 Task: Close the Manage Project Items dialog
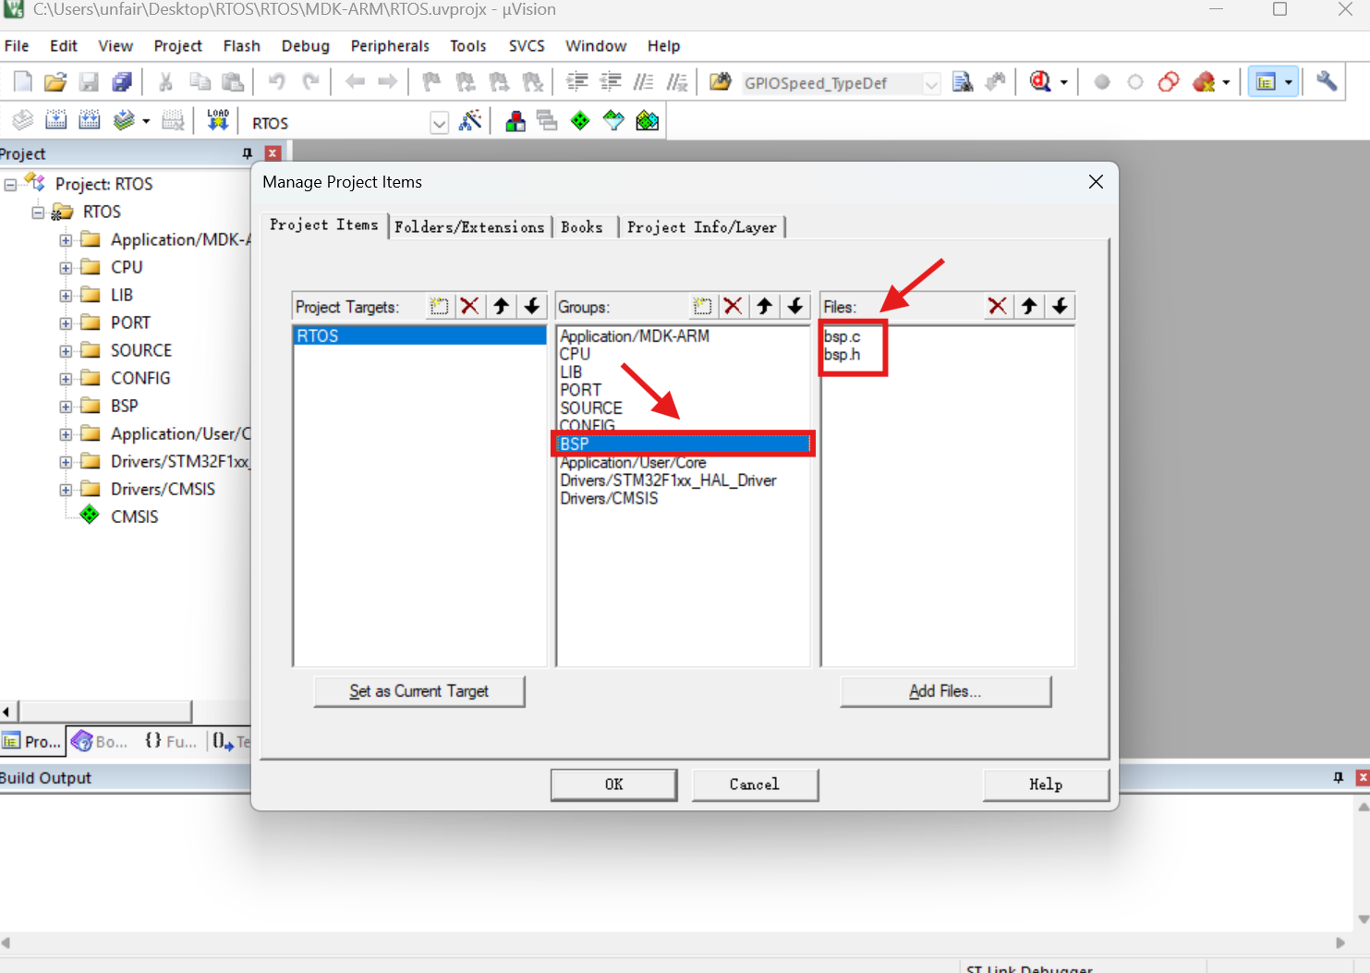coord(1096,182)
